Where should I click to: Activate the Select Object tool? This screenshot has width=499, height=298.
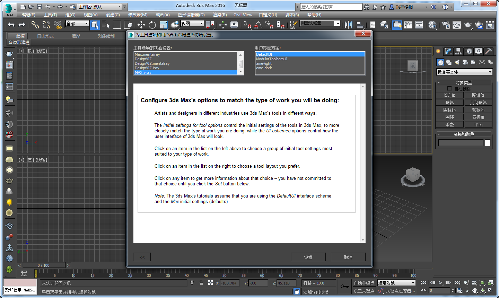[95, 25]
